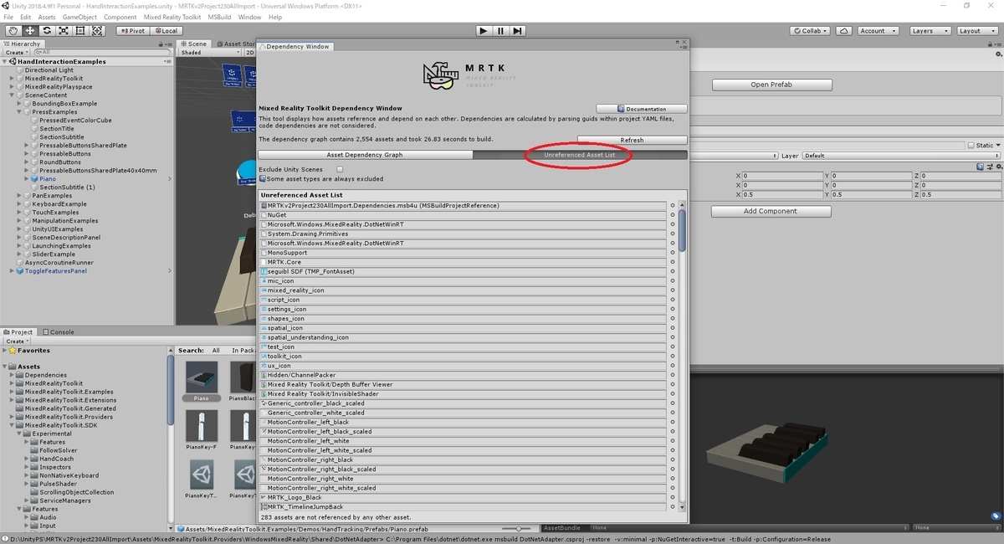Click the Transform help book icon
The width and height of the screenshot is (1004, 544).
coord(981,166)
